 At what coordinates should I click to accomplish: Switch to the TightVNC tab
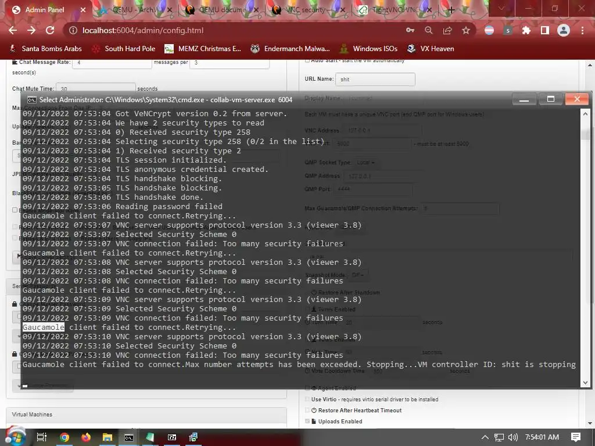pyautogui.click(x=395, y=10)
